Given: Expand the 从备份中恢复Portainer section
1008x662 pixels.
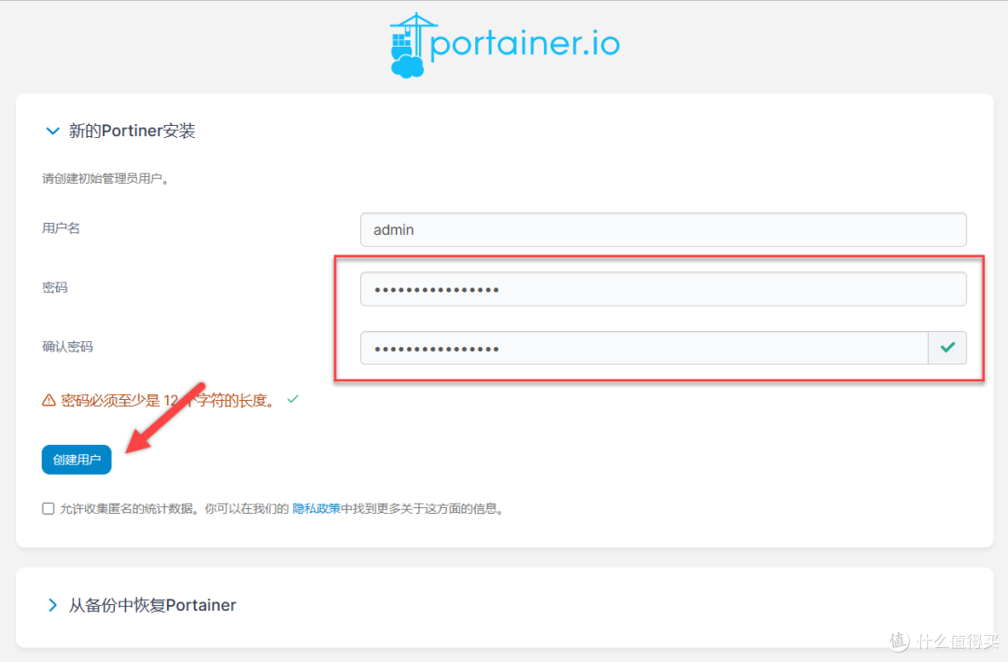Looking at the screenshot, I should [x=52, y=605].
